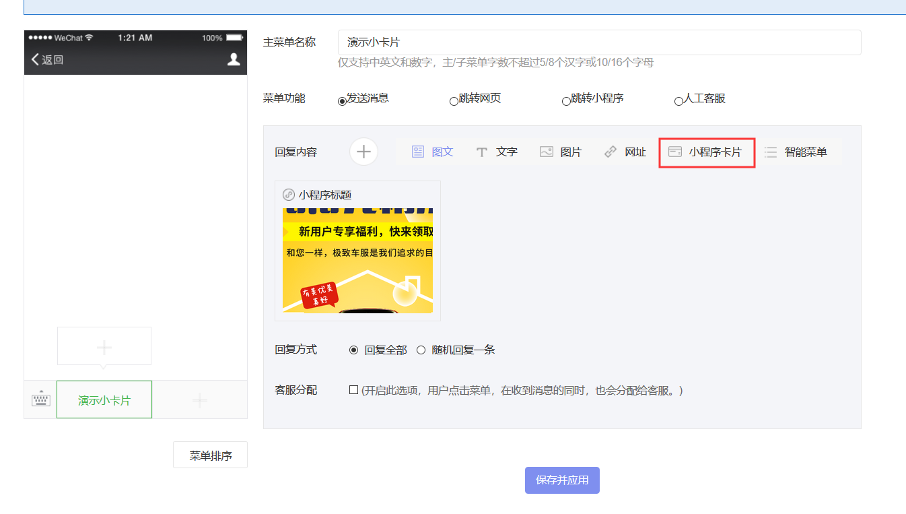Click the 网址 link icon
906x514 pixels.
point(611,152)
